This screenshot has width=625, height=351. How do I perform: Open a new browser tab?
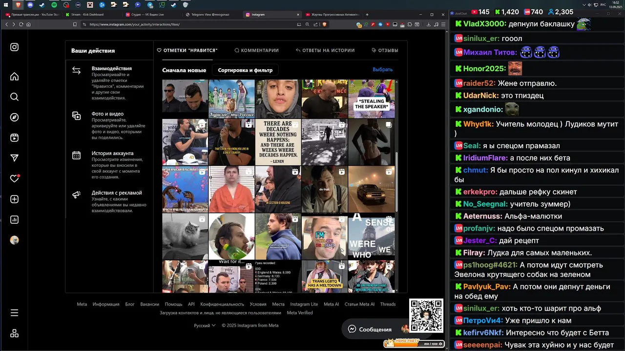point(367,15)
